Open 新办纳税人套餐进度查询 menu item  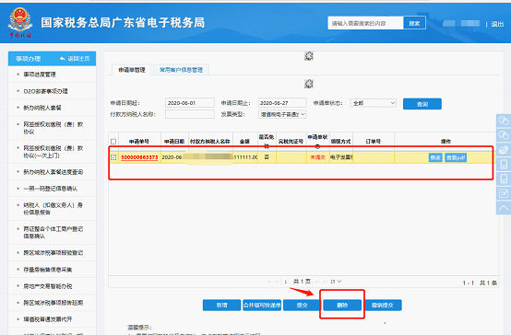point(53,172)
